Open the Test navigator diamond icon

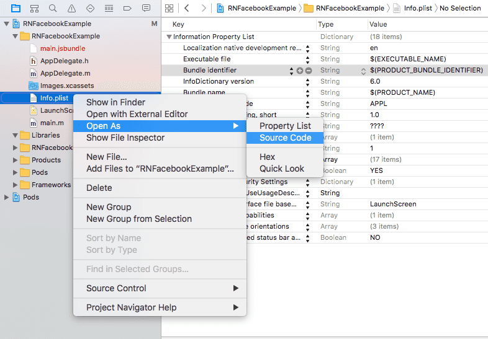point(90,8)
